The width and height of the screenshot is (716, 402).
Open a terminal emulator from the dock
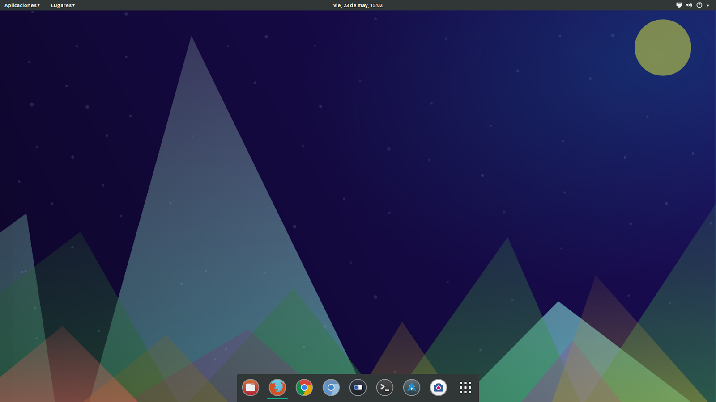tap(384, 388)
